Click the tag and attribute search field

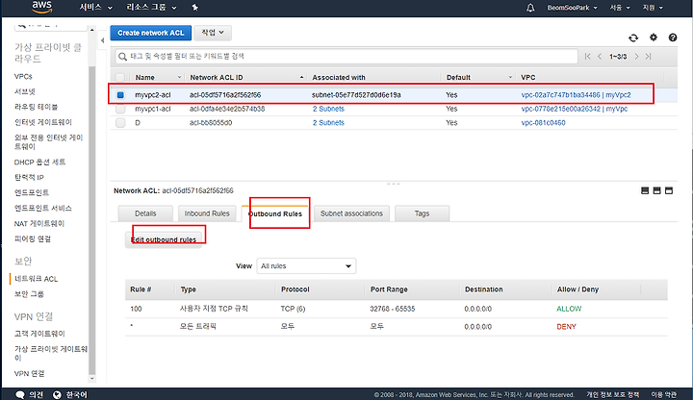[x=346, y=56]
